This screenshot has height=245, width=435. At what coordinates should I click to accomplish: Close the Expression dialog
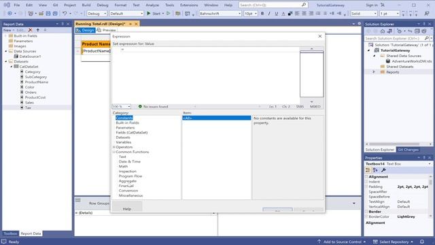click(320, 36)
